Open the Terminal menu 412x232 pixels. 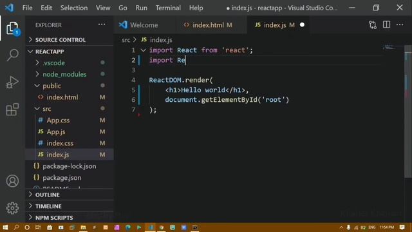pos(168,8)
